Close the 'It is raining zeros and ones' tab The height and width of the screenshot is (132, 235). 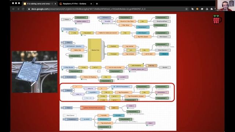(55, 4)
